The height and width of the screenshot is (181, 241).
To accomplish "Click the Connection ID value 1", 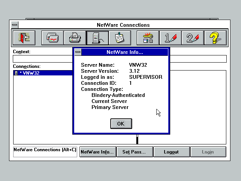I will (130, 83).
